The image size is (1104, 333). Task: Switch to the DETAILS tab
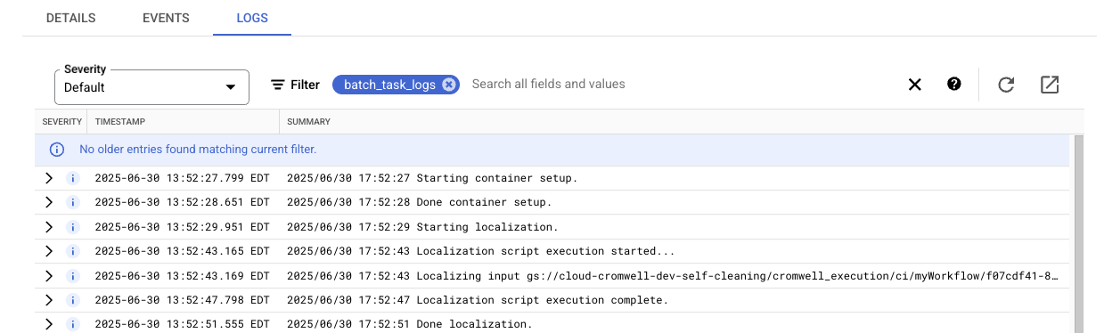point(70,18)
